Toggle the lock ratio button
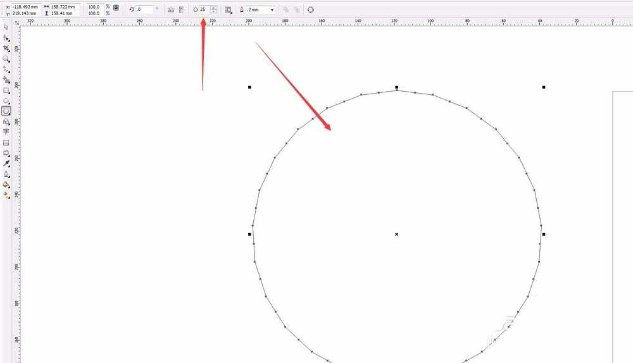The width and height of the screenshot is (633, 363). pyautogui.click(x=116, y=7)
